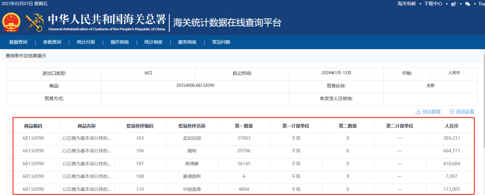This screenshot has height=195, width=485.
Task: Click the RMB amount 389,231
Action: click(451, 138)
